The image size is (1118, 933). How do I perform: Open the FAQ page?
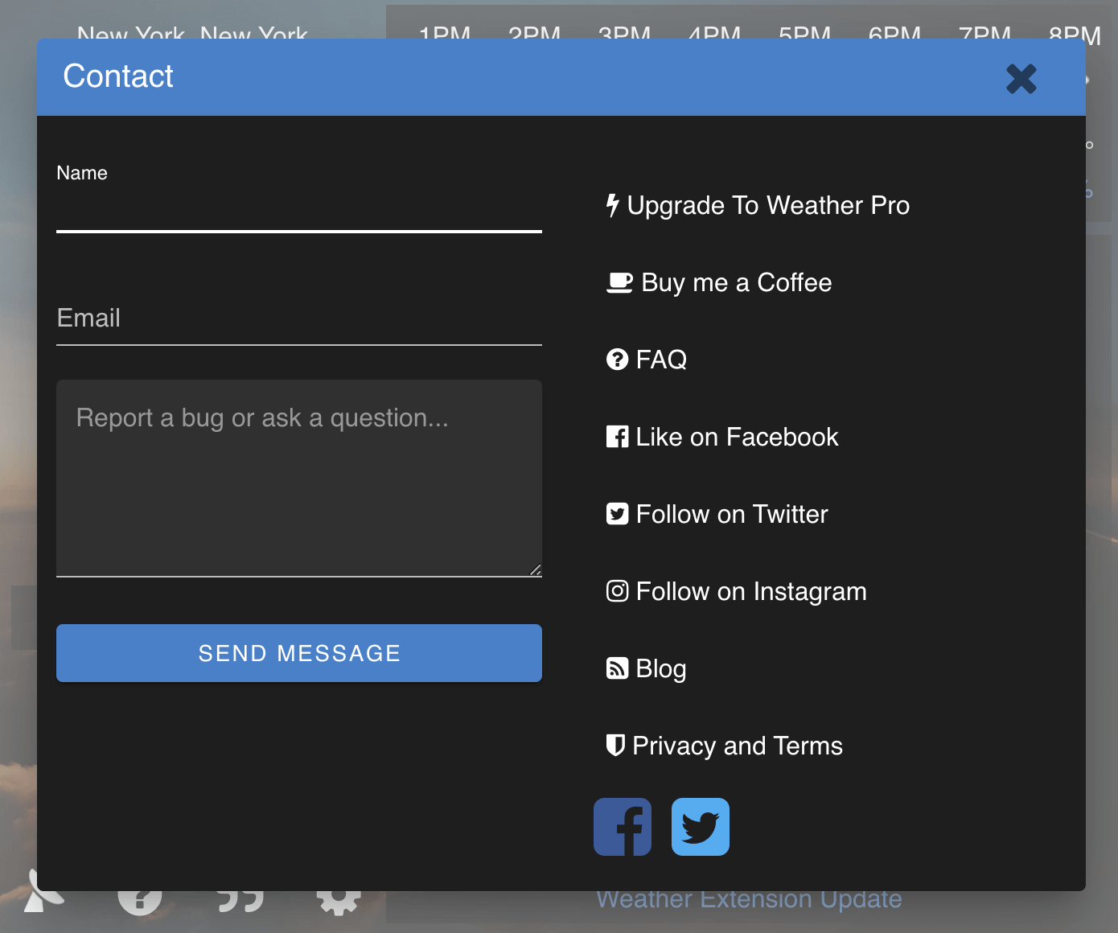647,360
